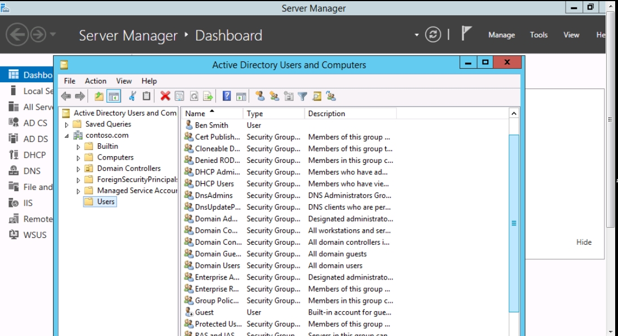Viewport: 618px width, 336px height.
Task: Open Server Manager's Manage menu
Action: (x=501, y=34)
